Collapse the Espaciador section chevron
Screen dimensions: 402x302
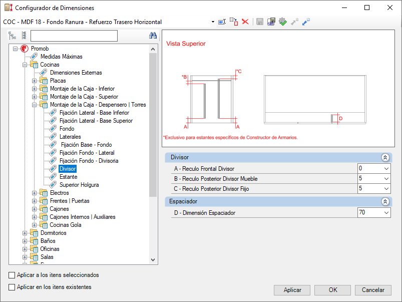(385, 201)
